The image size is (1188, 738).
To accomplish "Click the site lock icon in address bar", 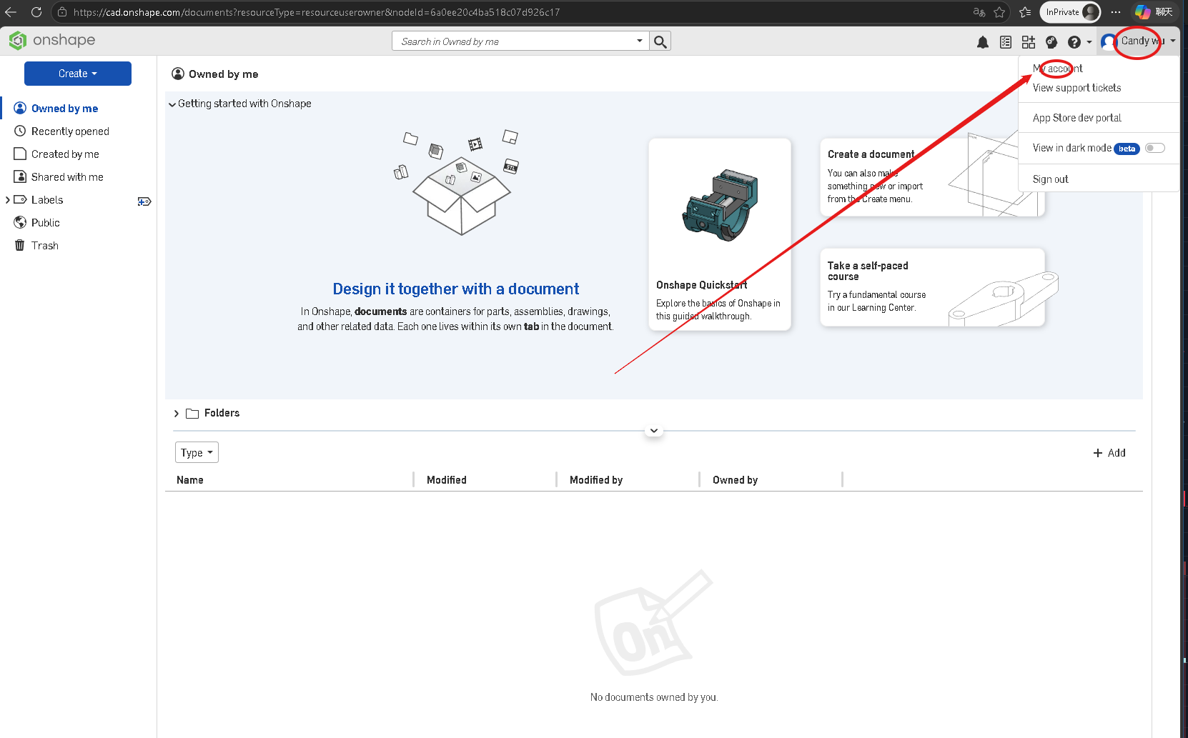I will pos(62,12).
